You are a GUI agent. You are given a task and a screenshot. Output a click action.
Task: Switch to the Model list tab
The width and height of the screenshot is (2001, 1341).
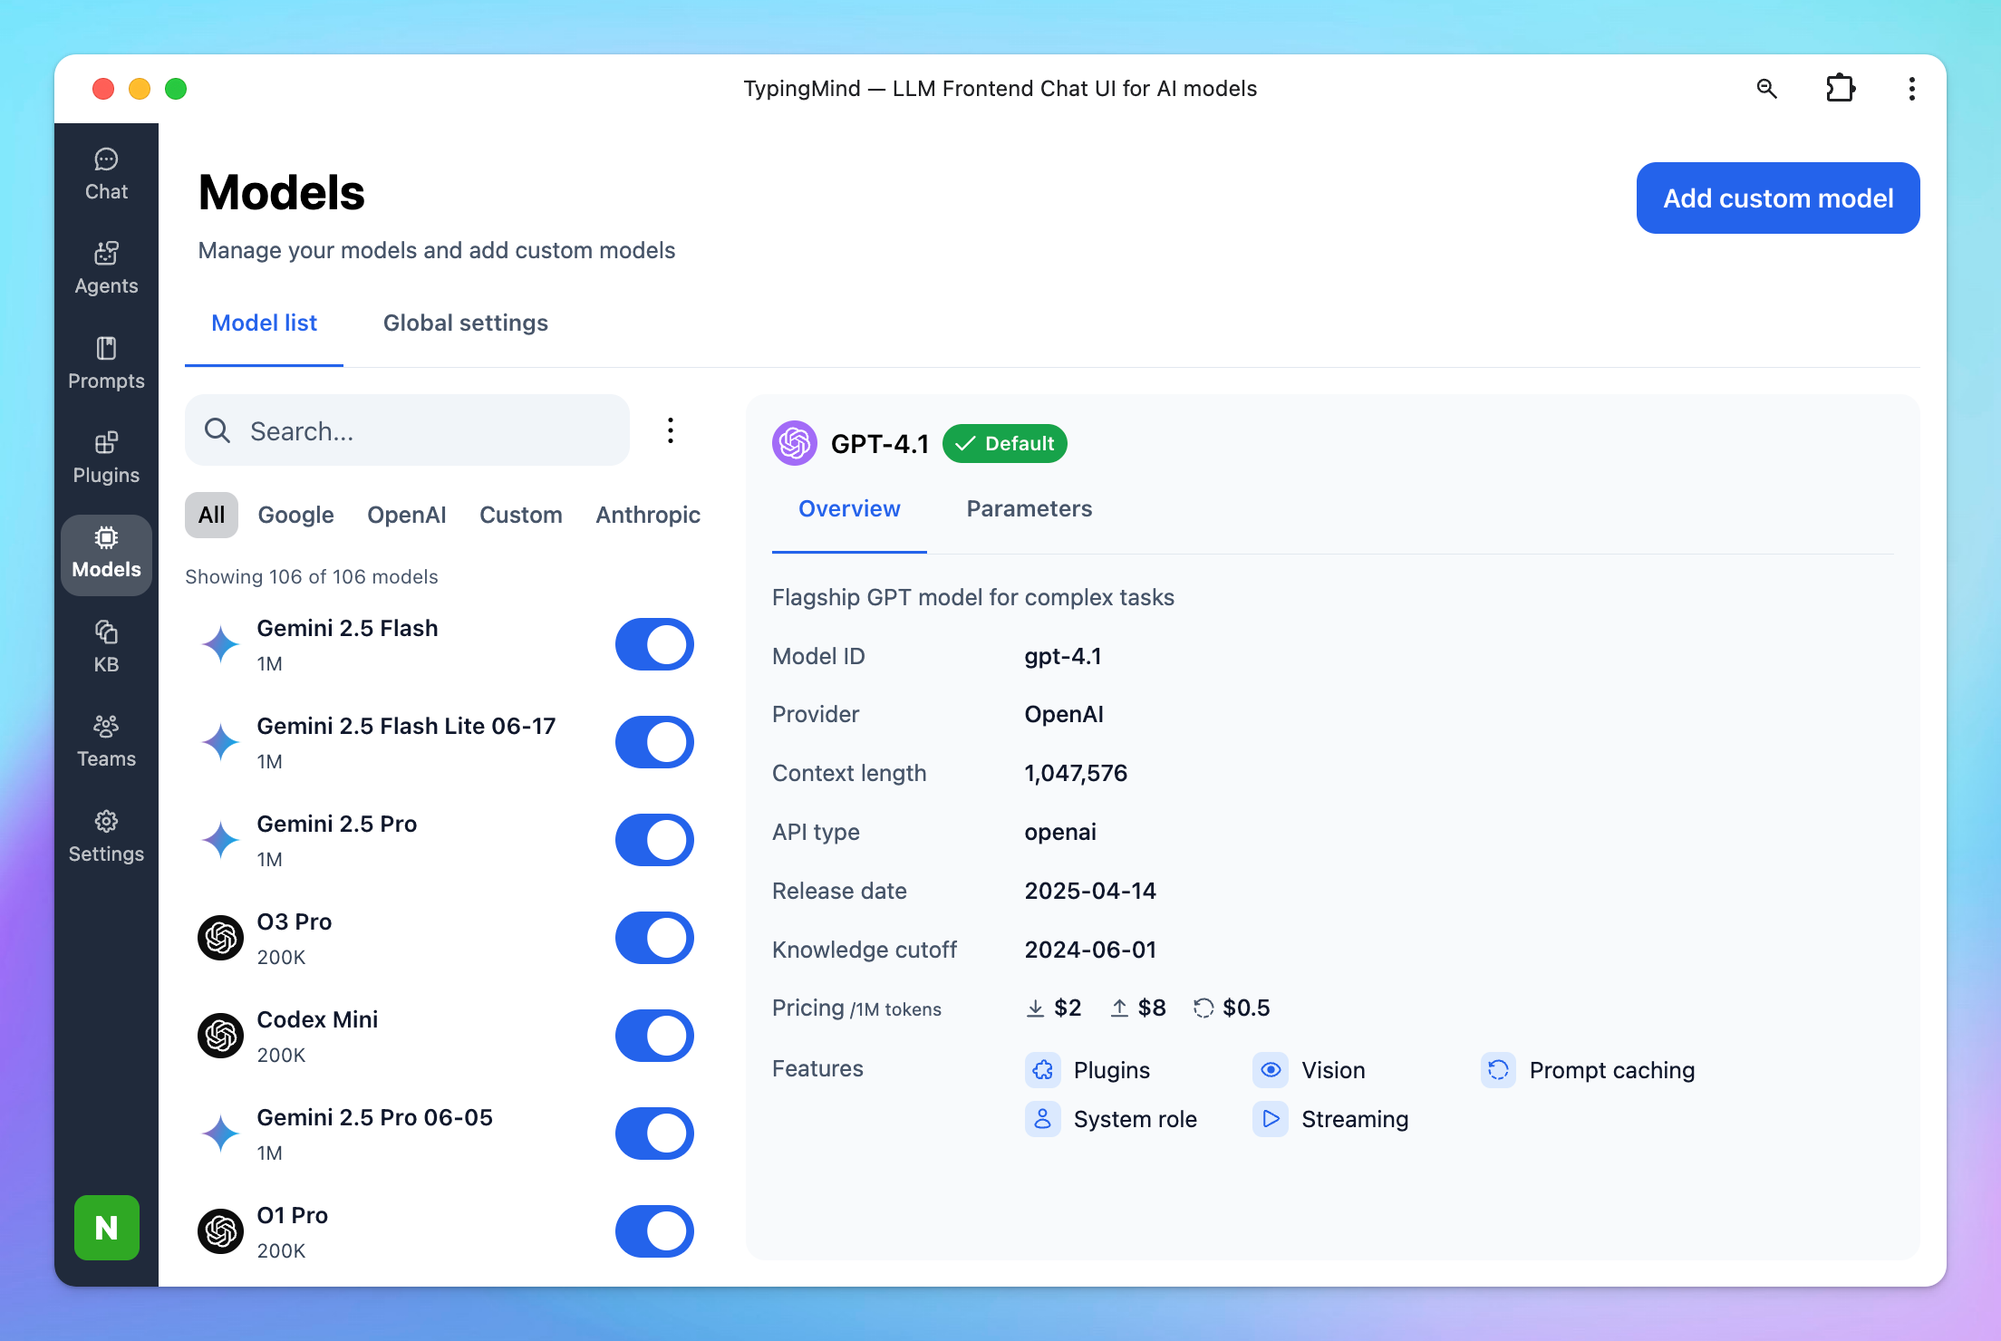pyautogui.click(x=264, y=323)
